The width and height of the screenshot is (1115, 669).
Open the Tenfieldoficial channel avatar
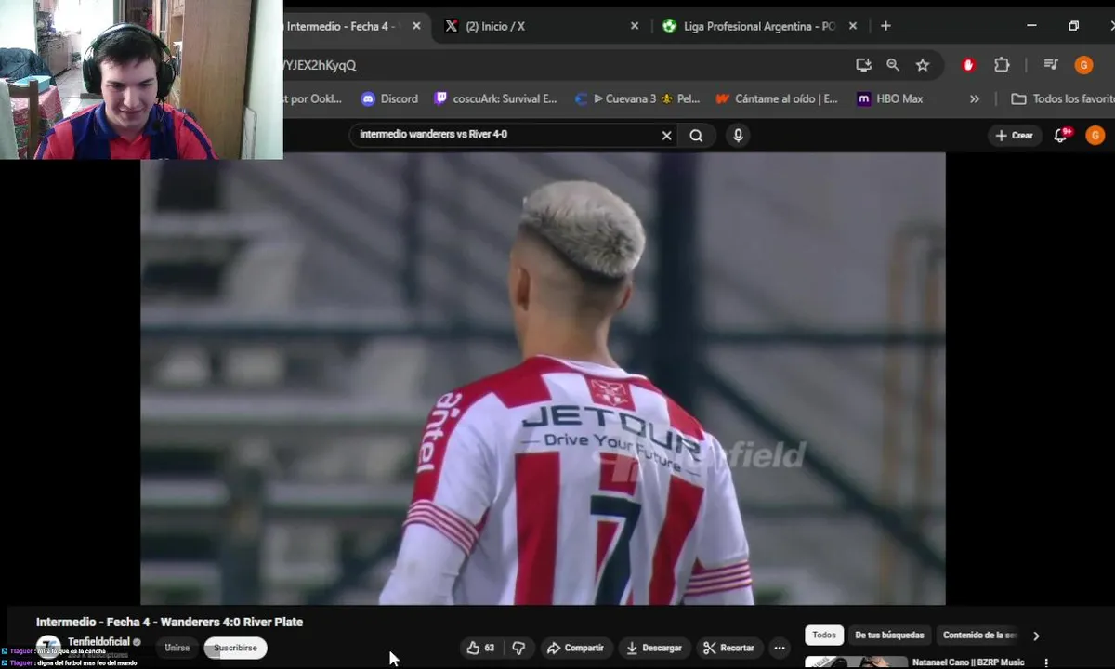pyautogui.click(x=48, y=647)
